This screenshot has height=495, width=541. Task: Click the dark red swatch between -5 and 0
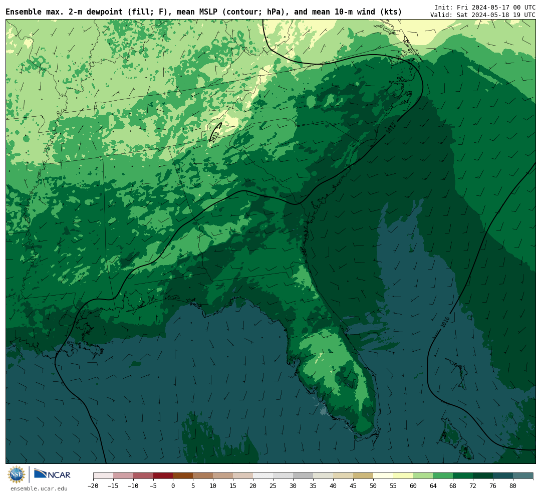click(x=163, y=476)
